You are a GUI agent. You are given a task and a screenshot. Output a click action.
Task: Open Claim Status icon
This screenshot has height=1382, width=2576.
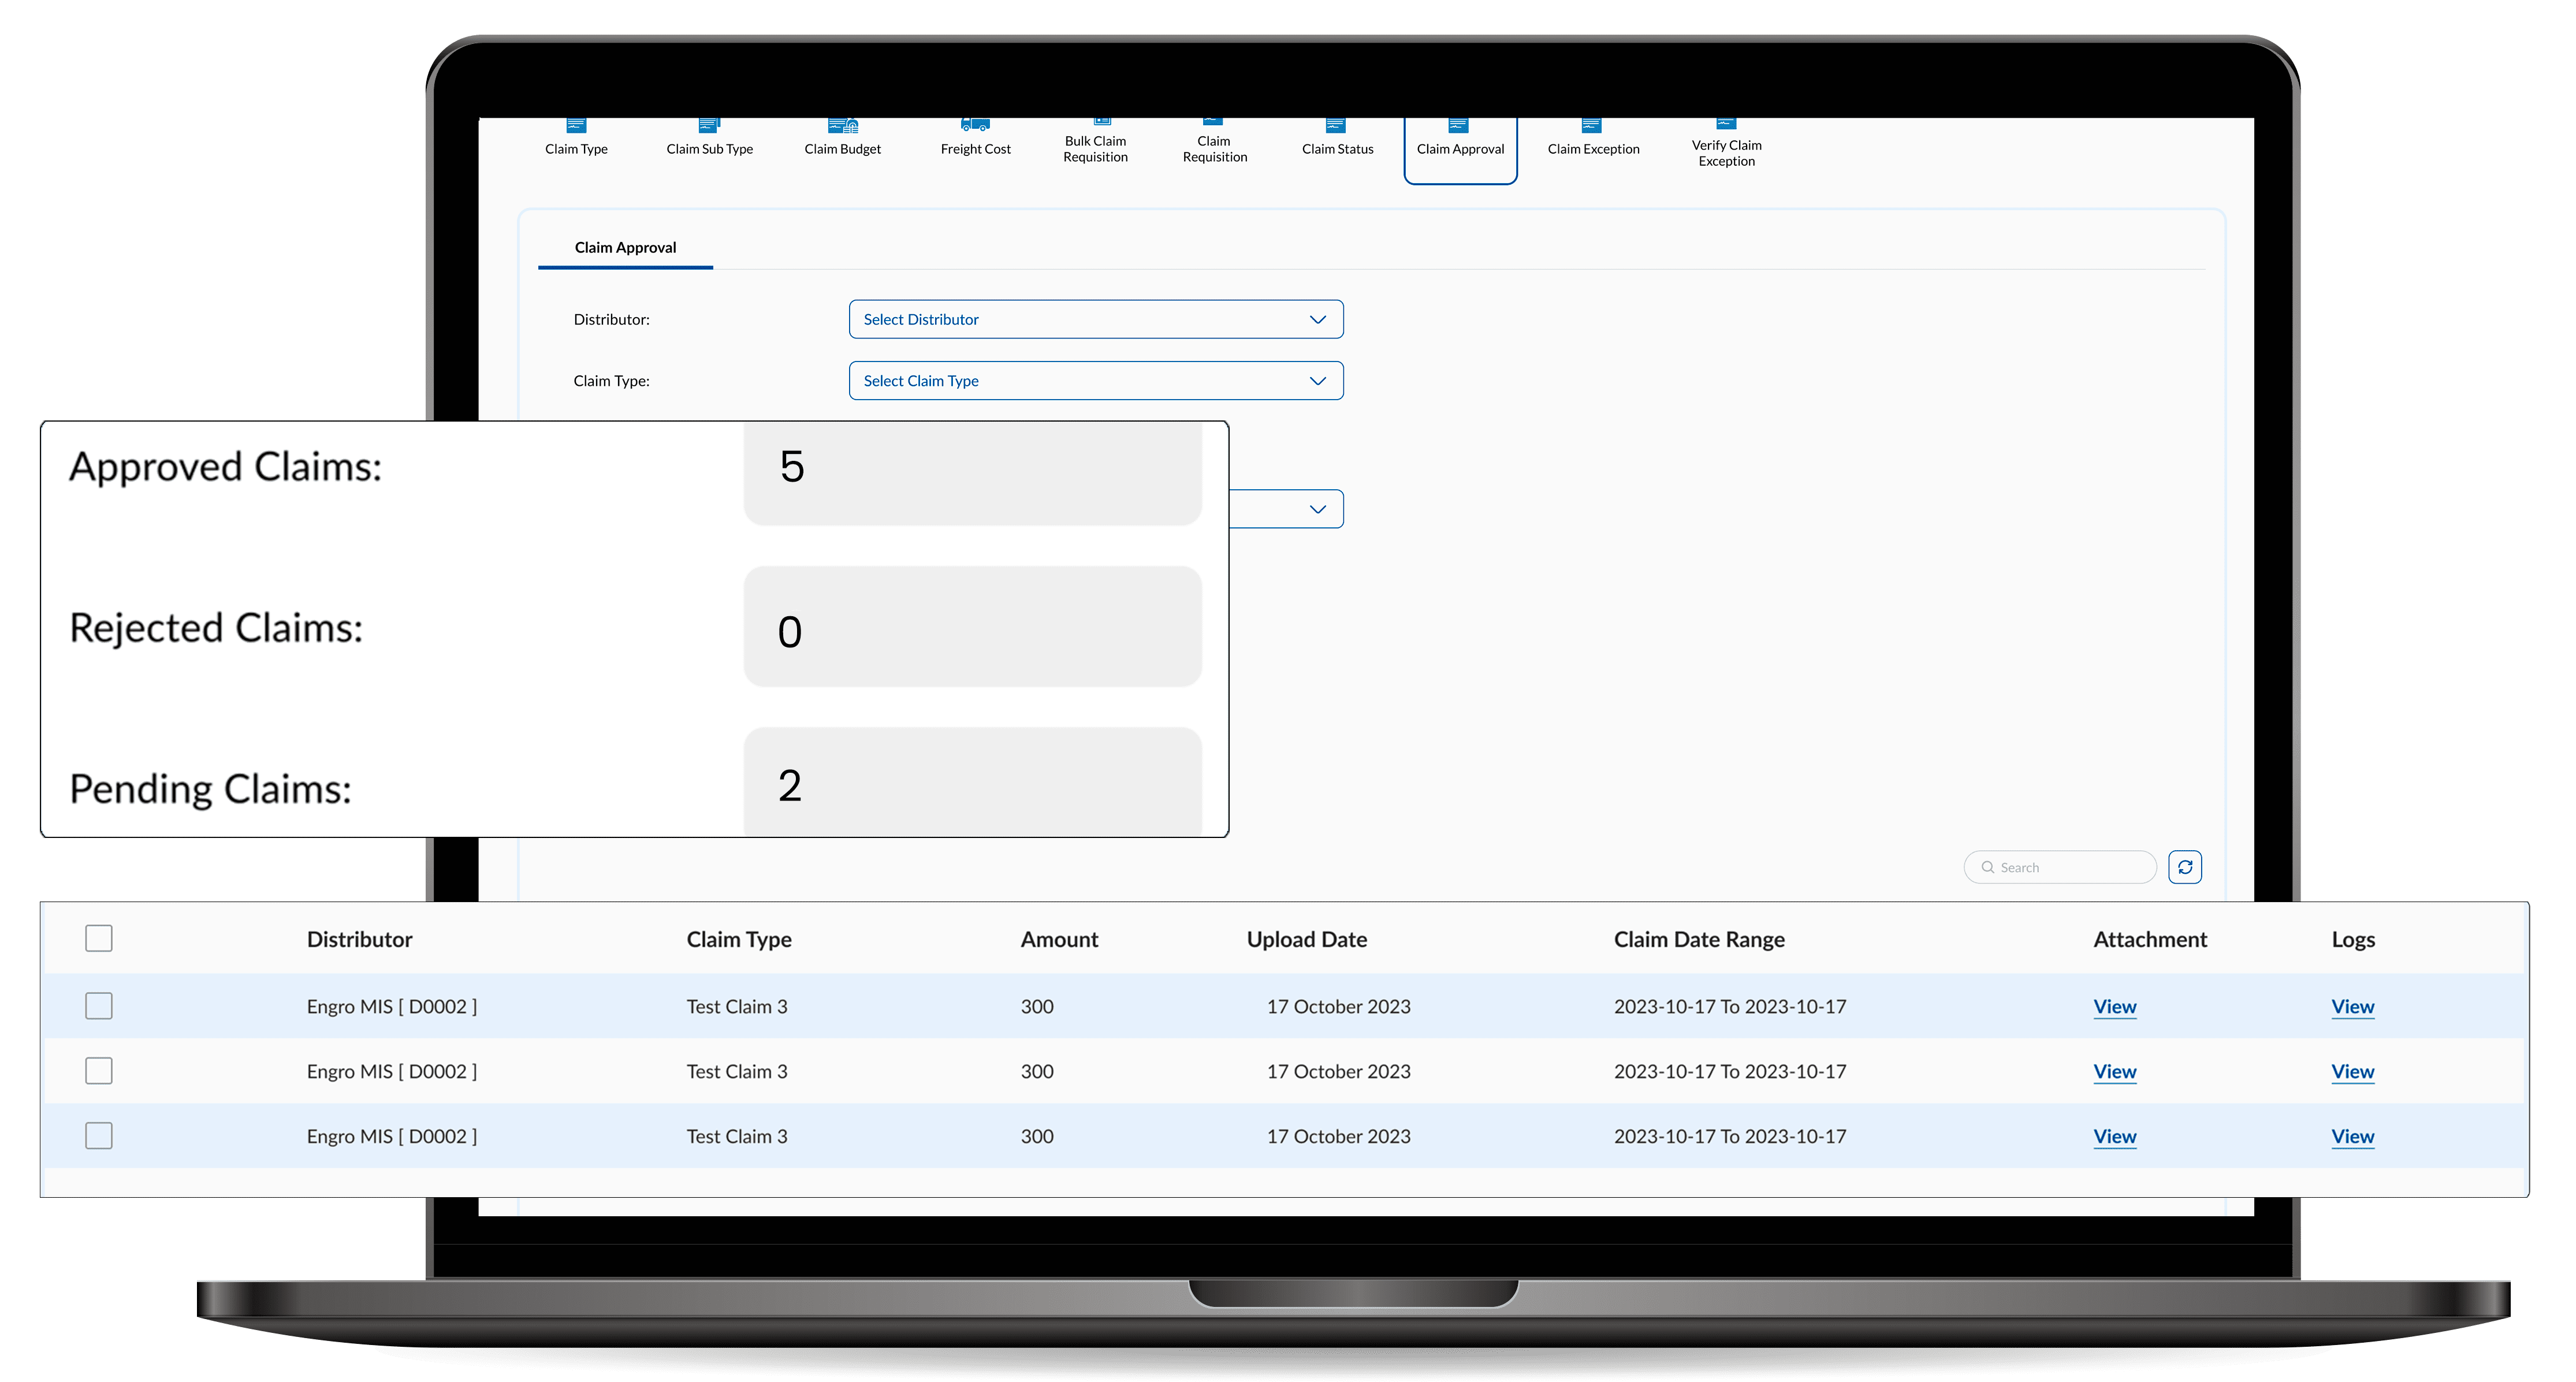(1337, 140)
